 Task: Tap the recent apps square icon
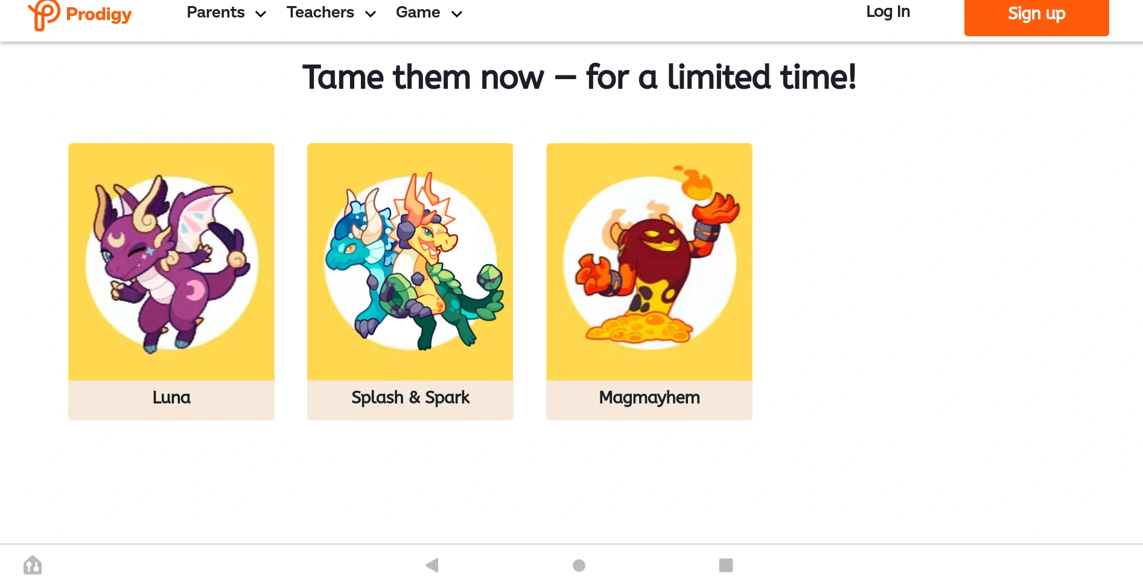(726, 565)
